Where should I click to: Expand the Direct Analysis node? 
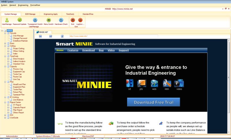8,59
